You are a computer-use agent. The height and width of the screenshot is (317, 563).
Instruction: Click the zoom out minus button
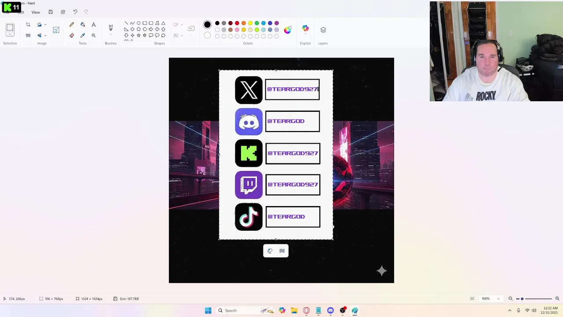tap(511, 299)
